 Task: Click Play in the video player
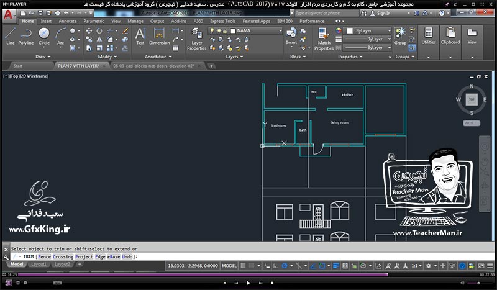[x=248, y=283]
